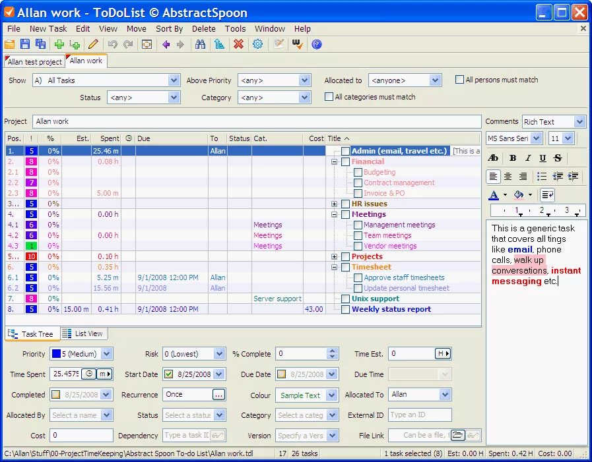Insert a bulleted list in comments
Screen dimensions: 592x462
point(542,176)
